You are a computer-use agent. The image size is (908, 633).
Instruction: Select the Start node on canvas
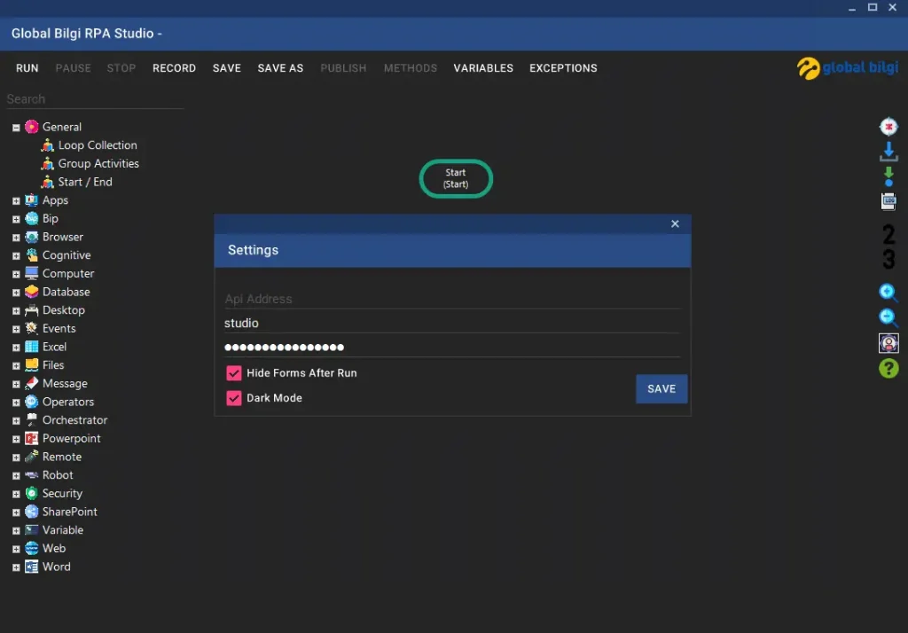[x=456, y=178]
